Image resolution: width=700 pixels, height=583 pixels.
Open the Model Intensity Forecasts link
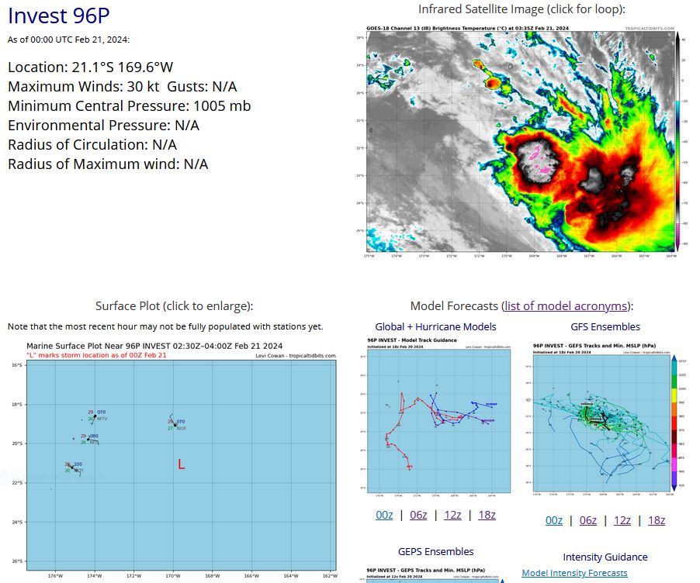point(574,573)
